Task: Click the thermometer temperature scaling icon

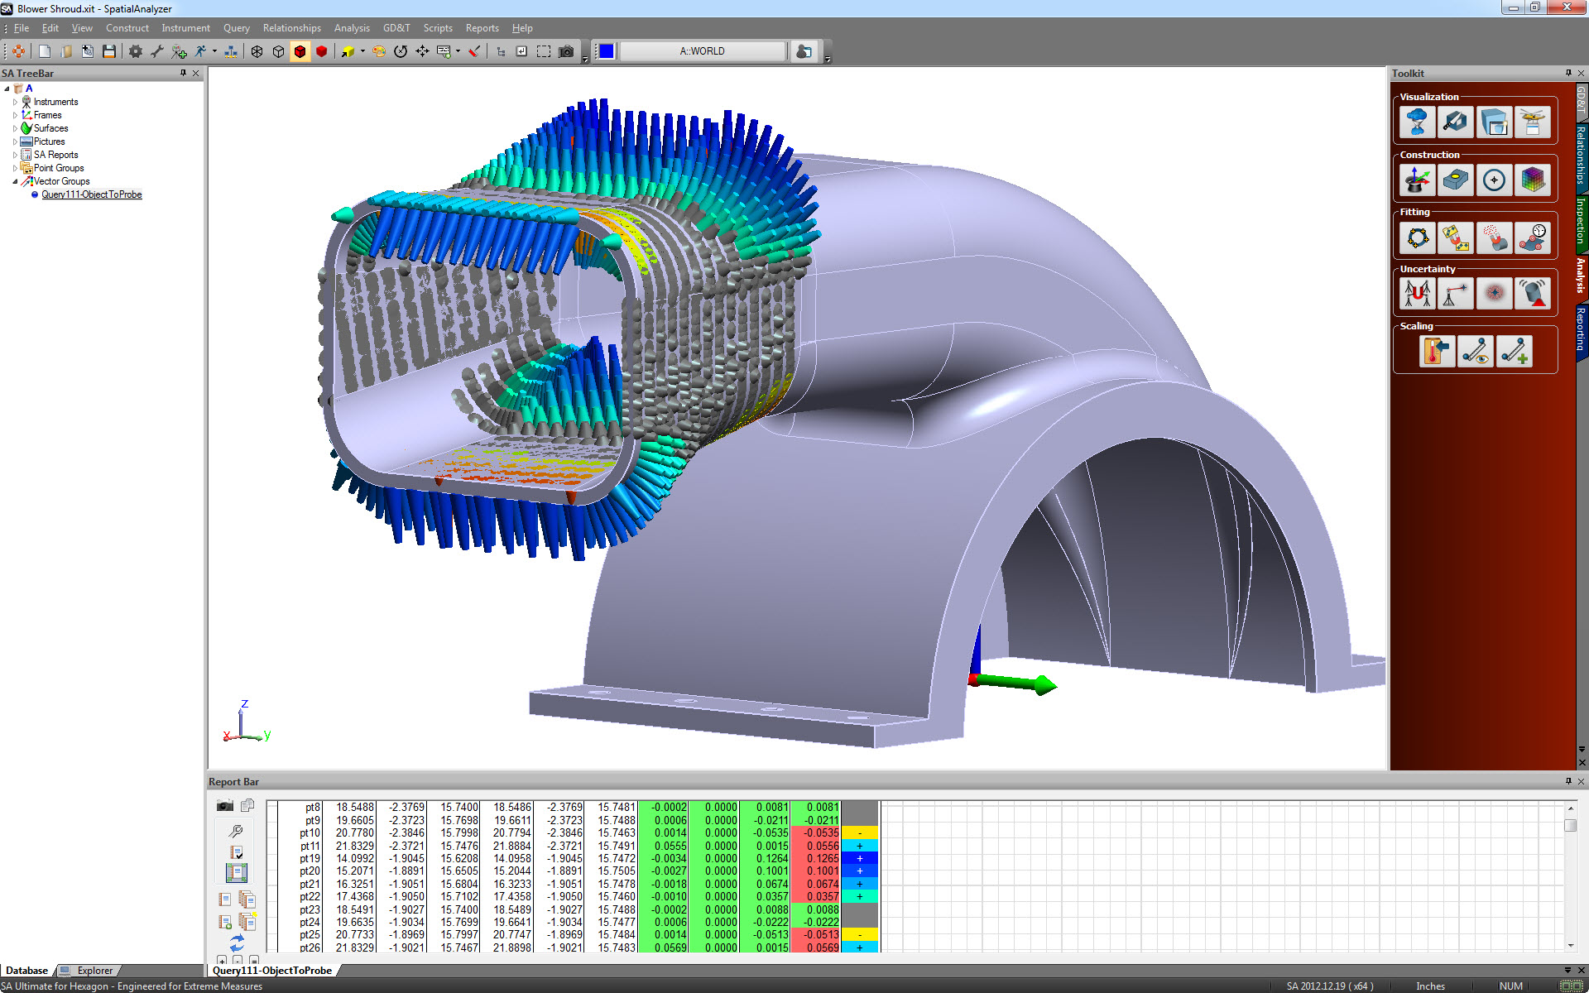Action: tap(1436, 351)
